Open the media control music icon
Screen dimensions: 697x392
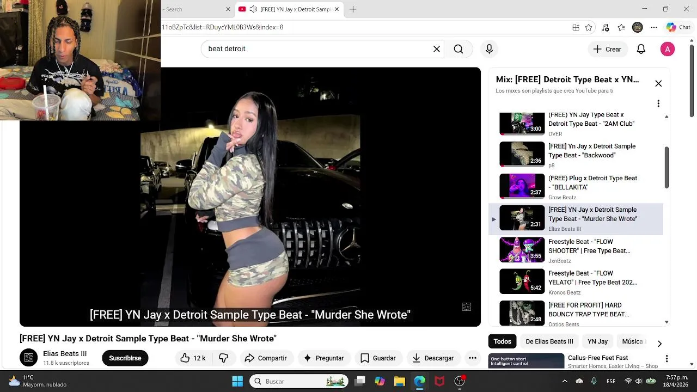[x=606, y=27]
